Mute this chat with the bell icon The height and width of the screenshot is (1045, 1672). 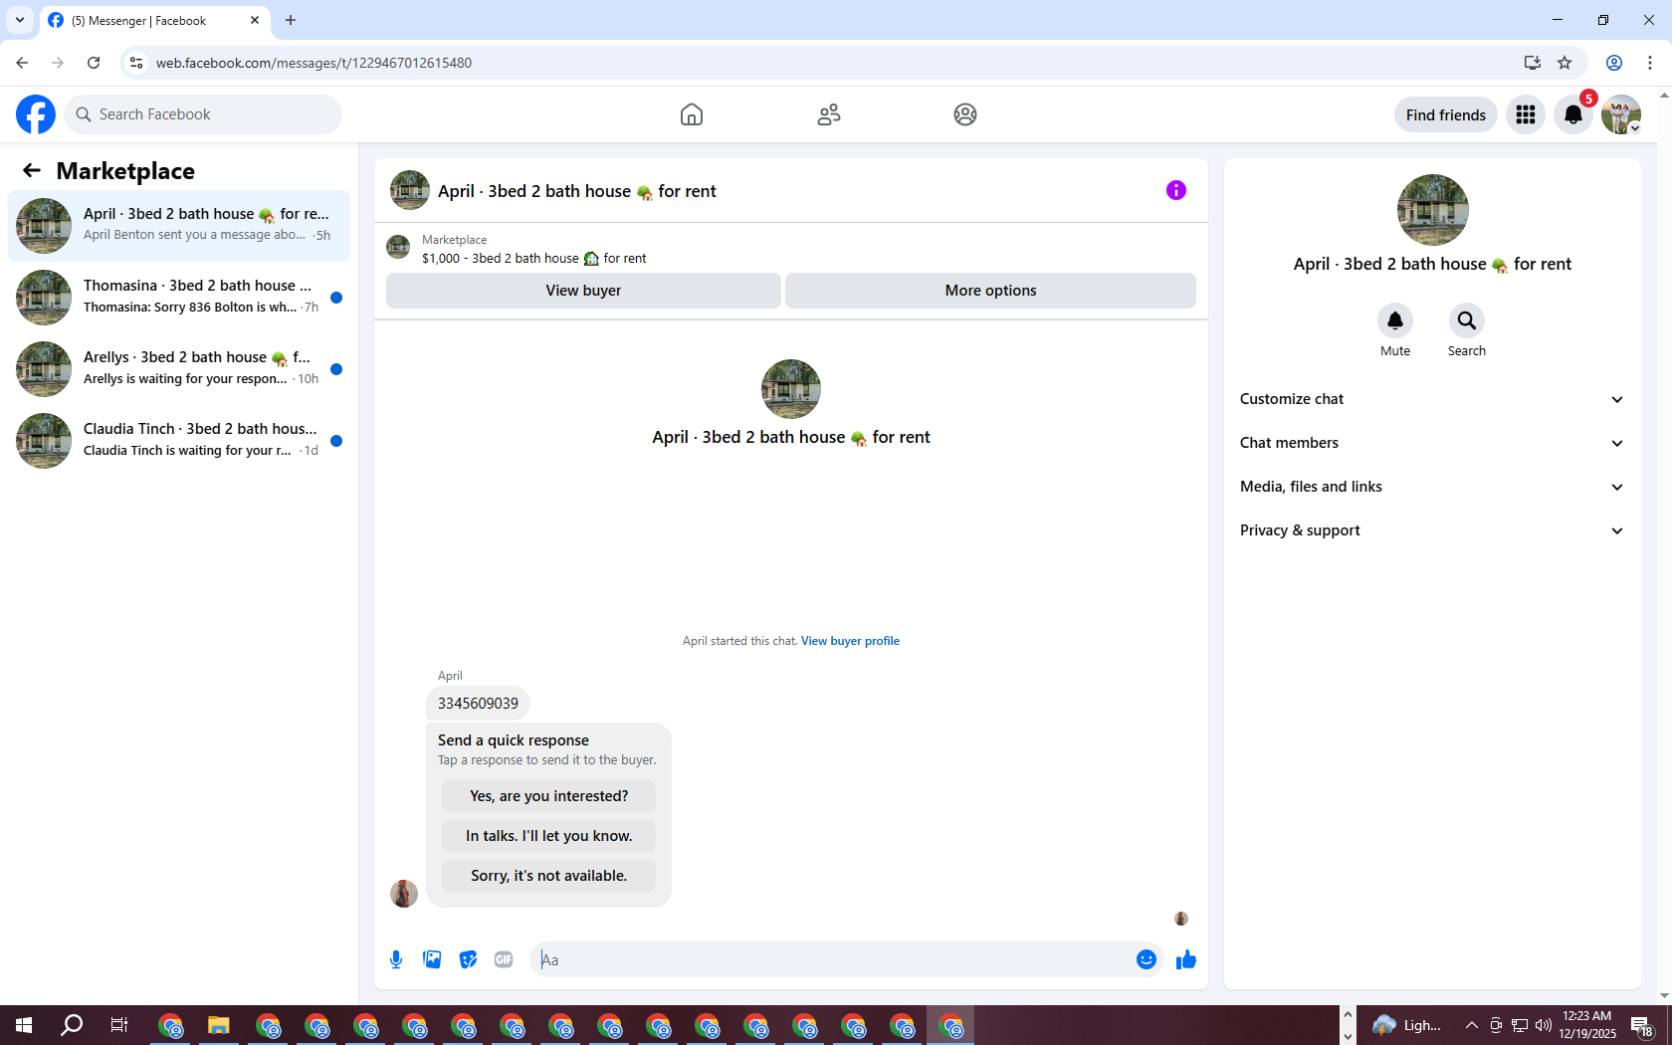pyautogui.click(x=1395, y=320)
